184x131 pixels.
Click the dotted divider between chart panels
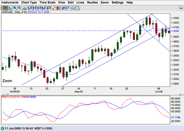click(x=92, y=94)
